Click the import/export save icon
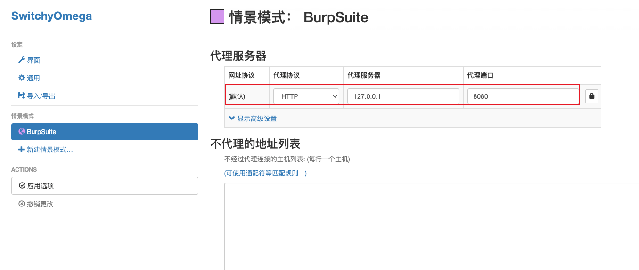639x270 pixels. click(21, 96)
